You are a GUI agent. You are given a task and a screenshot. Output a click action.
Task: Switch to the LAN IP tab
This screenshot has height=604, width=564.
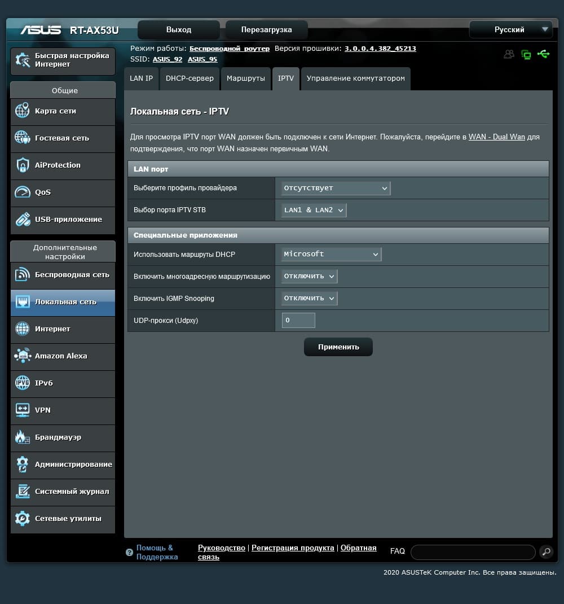[142, 78]
